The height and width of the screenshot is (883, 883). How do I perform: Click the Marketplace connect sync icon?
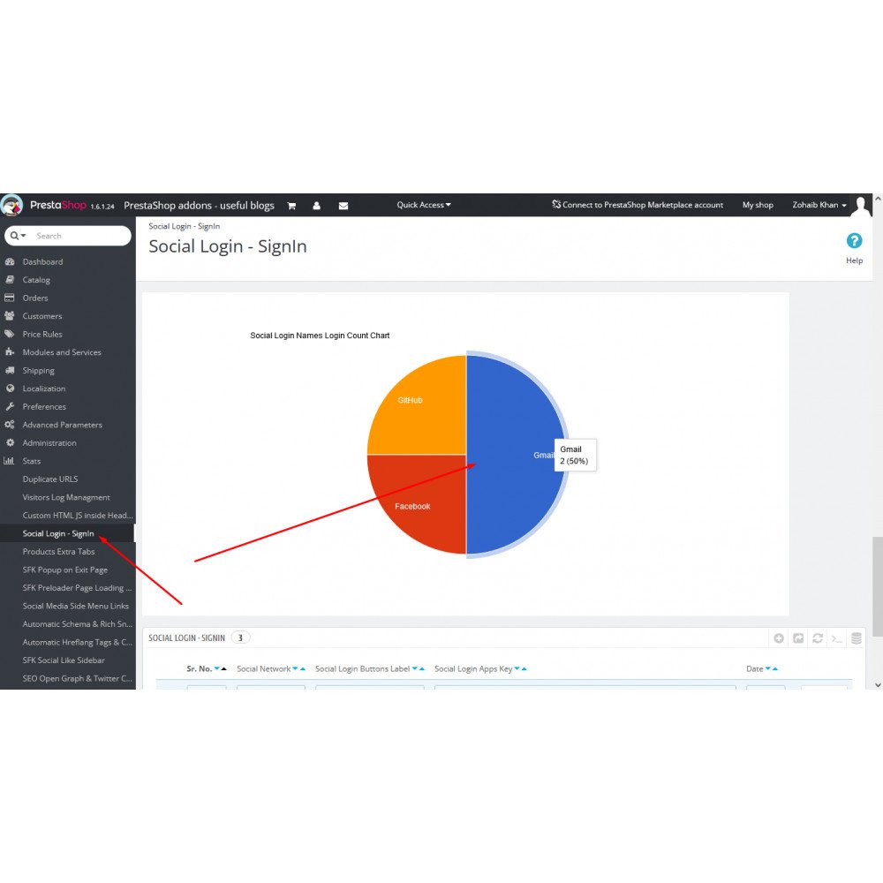tap(555, 204)
